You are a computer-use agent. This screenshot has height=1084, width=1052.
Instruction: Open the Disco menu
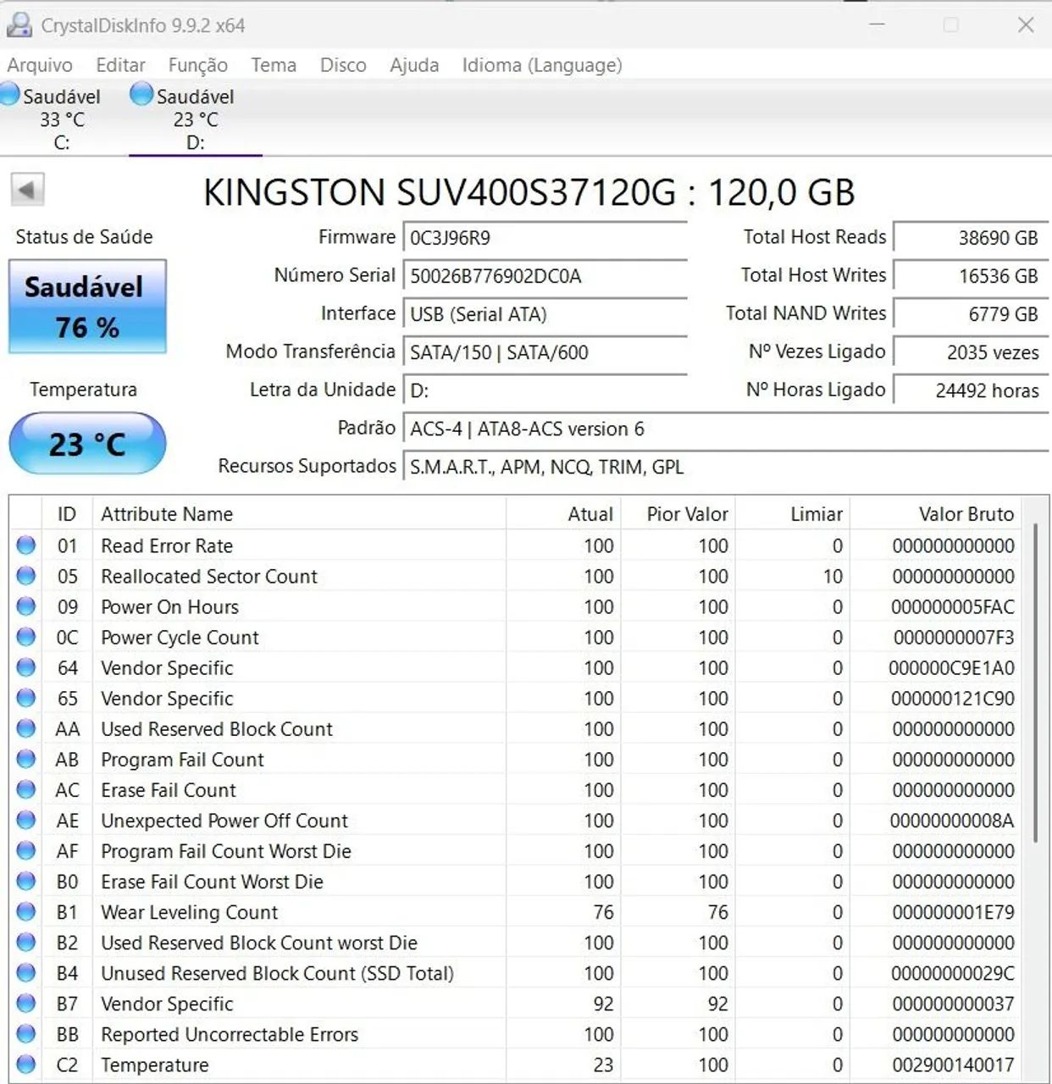point(343,65)
